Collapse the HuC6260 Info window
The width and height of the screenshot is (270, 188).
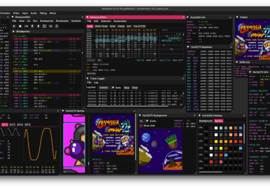(188, 17)
